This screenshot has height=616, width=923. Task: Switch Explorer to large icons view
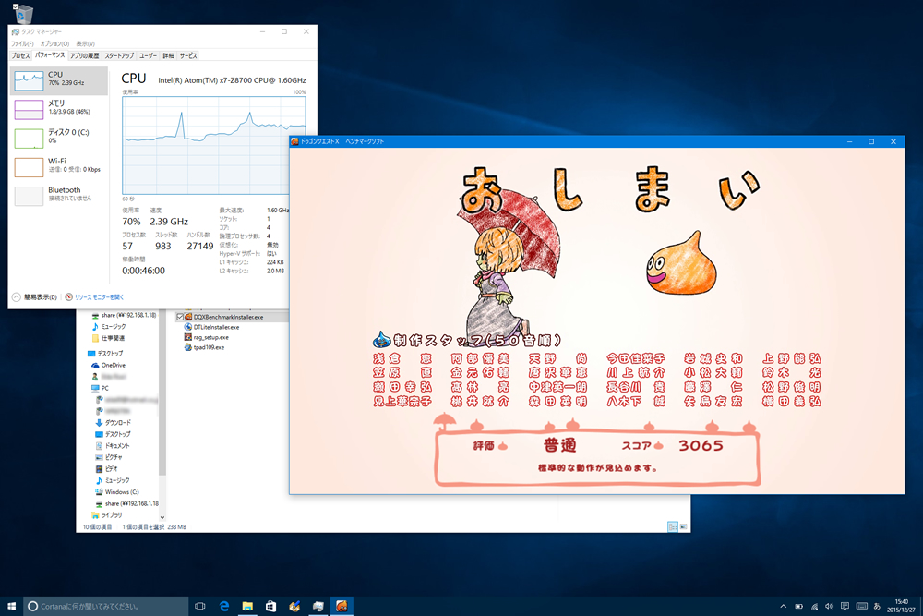click(683, 527)
